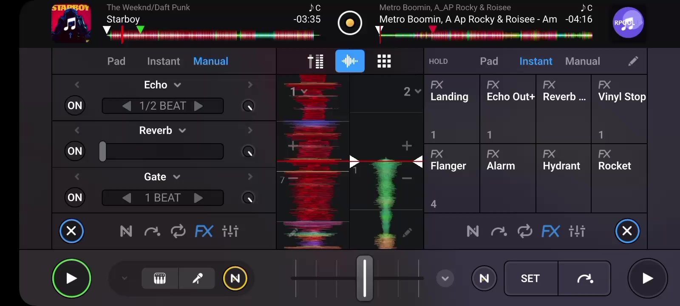
Task: Close the left deck FX panel
Action: (x=71, y=231)
